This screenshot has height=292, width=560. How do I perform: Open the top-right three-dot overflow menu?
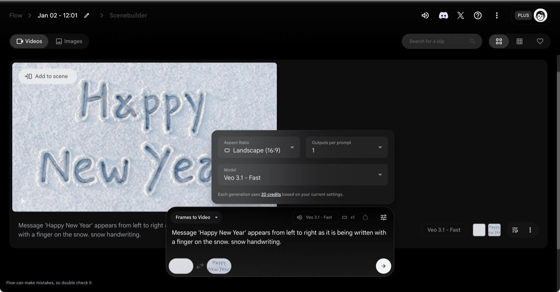497,15
